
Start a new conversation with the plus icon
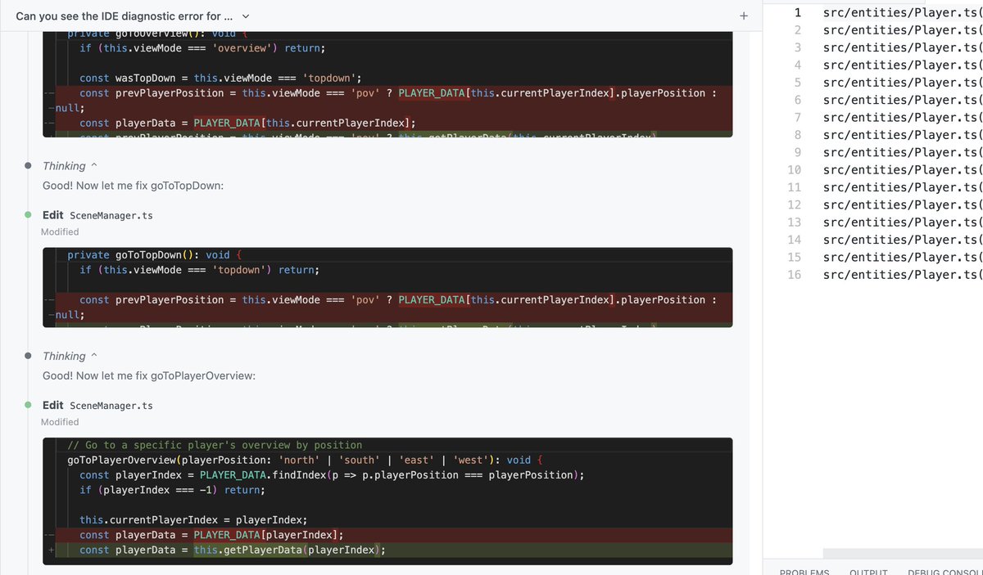743,15
